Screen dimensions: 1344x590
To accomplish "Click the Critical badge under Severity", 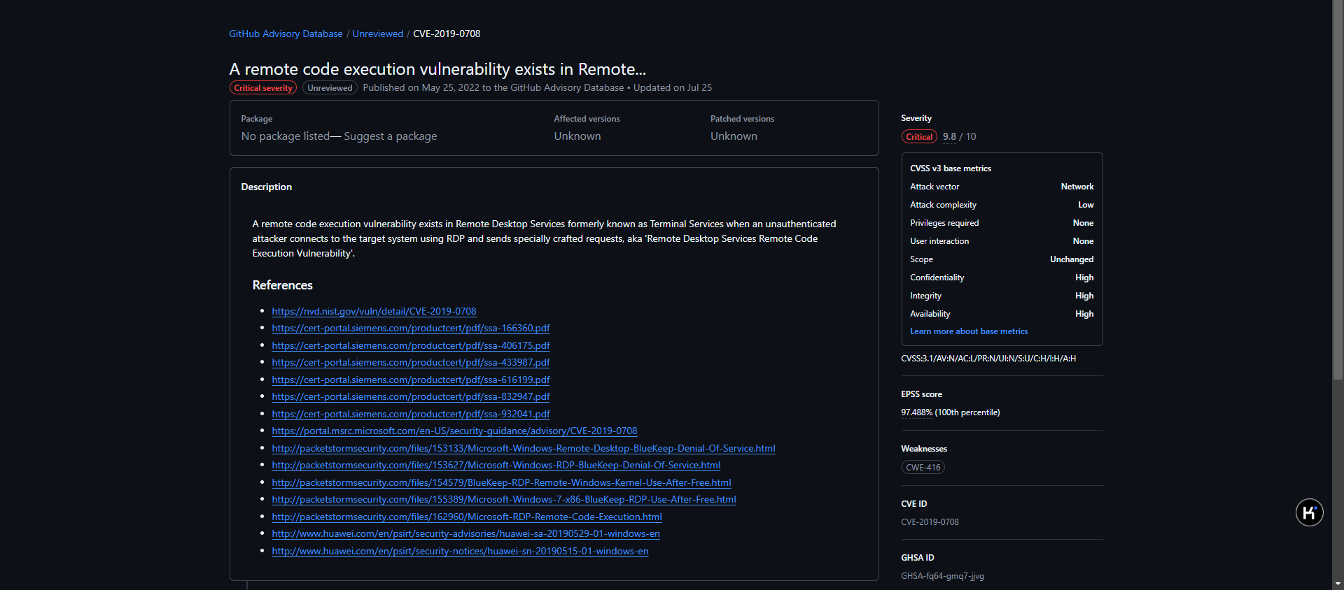I will [x=919, y=137].
